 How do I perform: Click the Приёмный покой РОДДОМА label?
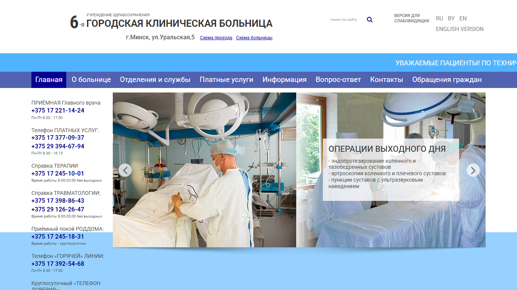point(67,229)
